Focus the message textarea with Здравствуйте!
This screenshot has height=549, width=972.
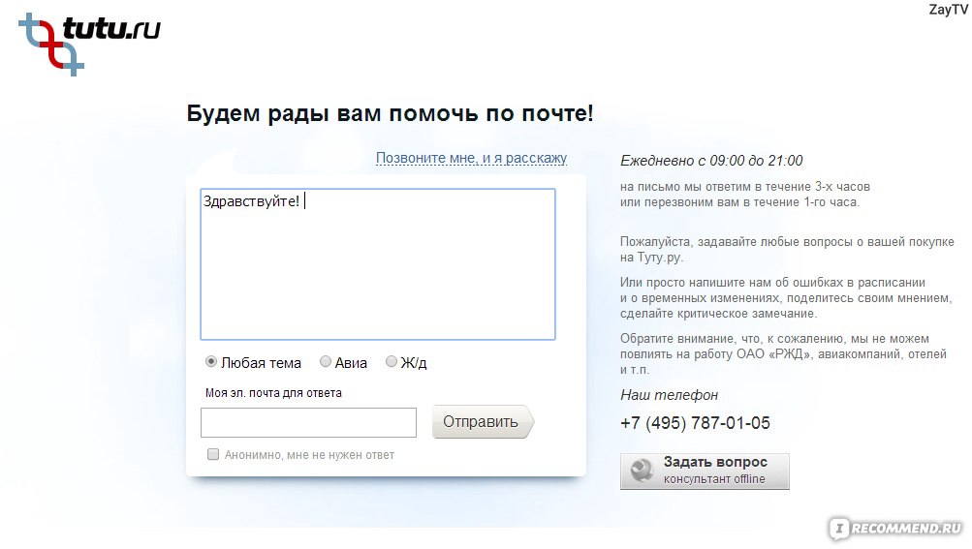378,264
